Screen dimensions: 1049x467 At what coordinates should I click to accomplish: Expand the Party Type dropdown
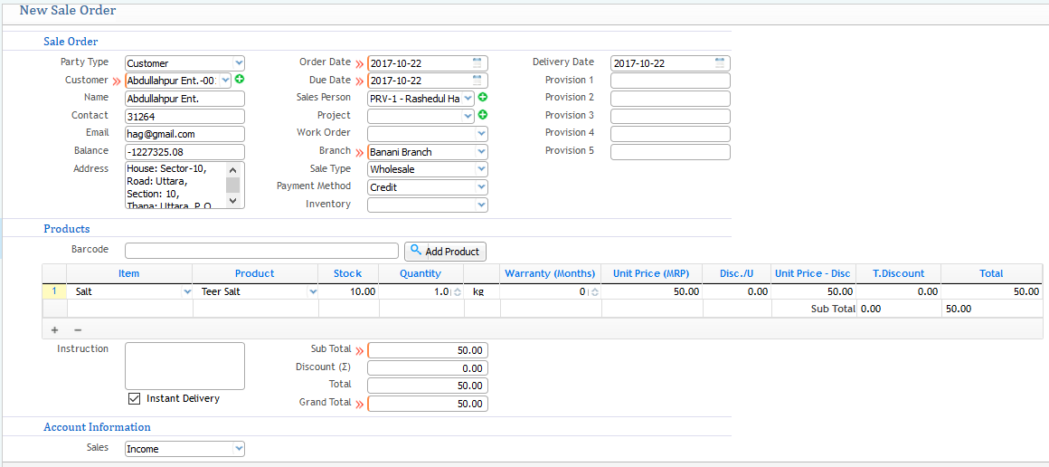pyautogui.click(x=238, y=63)
